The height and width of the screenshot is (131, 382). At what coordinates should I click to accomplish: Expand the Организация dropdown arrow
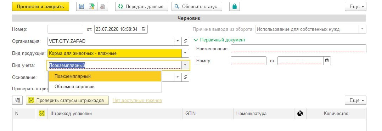(178, 41)
